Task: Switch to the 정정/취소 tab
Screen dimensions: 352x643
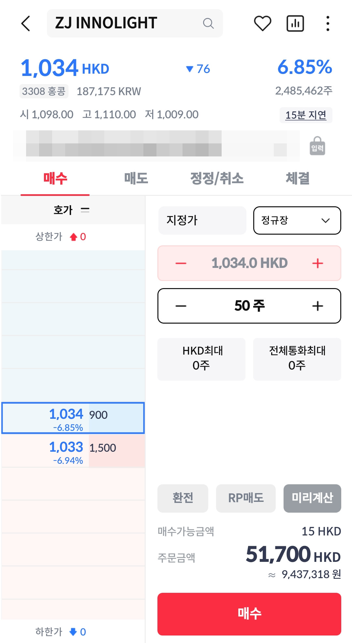Action: point(217,179)
